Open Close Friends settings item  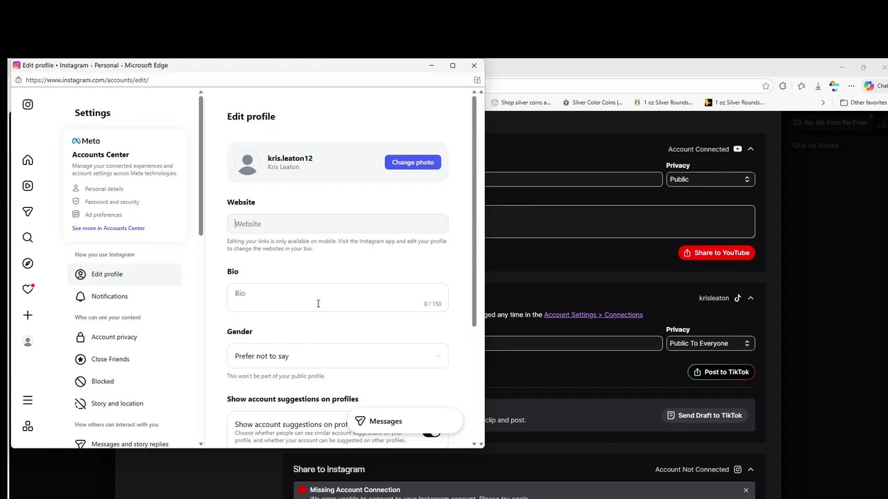pyautogui.click(x=125, y=359)
